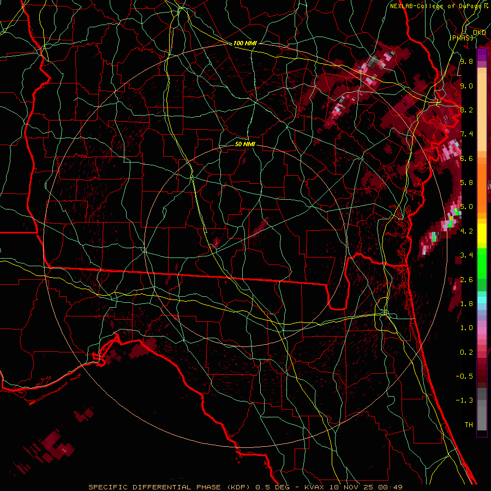Click the 1.8 color scale value

(466, 304)
